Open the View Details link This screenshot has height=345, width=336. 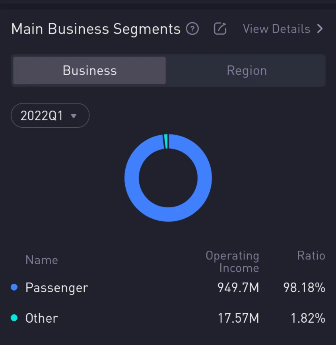pyautogui.click(x=276, y=29)
